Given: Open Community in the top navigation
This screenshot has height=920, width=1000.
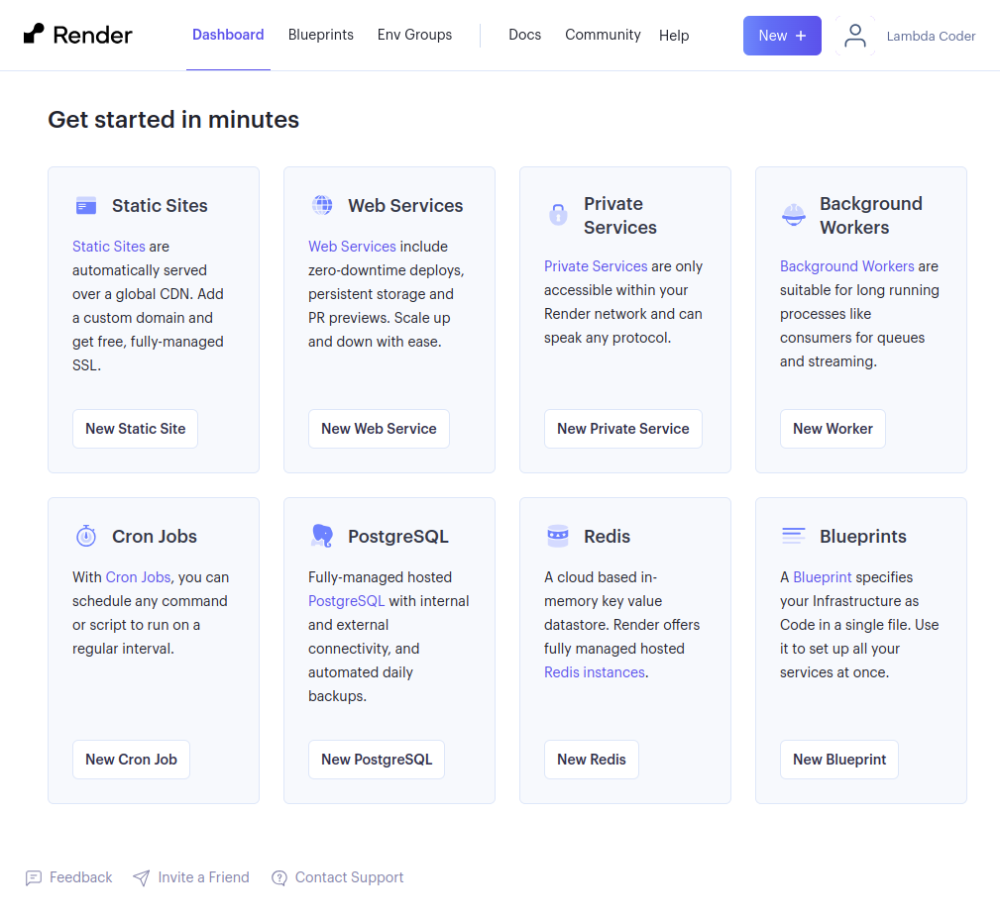Looking at the screenshot, I should (x=603, y=35).
